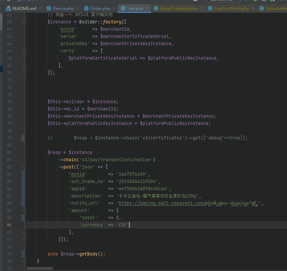Collapse the Builder::factory block at line 63
The image size is (287, 271).
pos(24,22)
